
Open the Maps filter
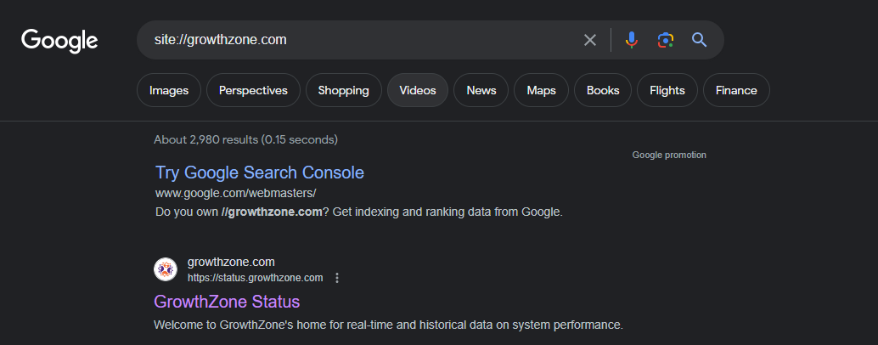(541, 90)
